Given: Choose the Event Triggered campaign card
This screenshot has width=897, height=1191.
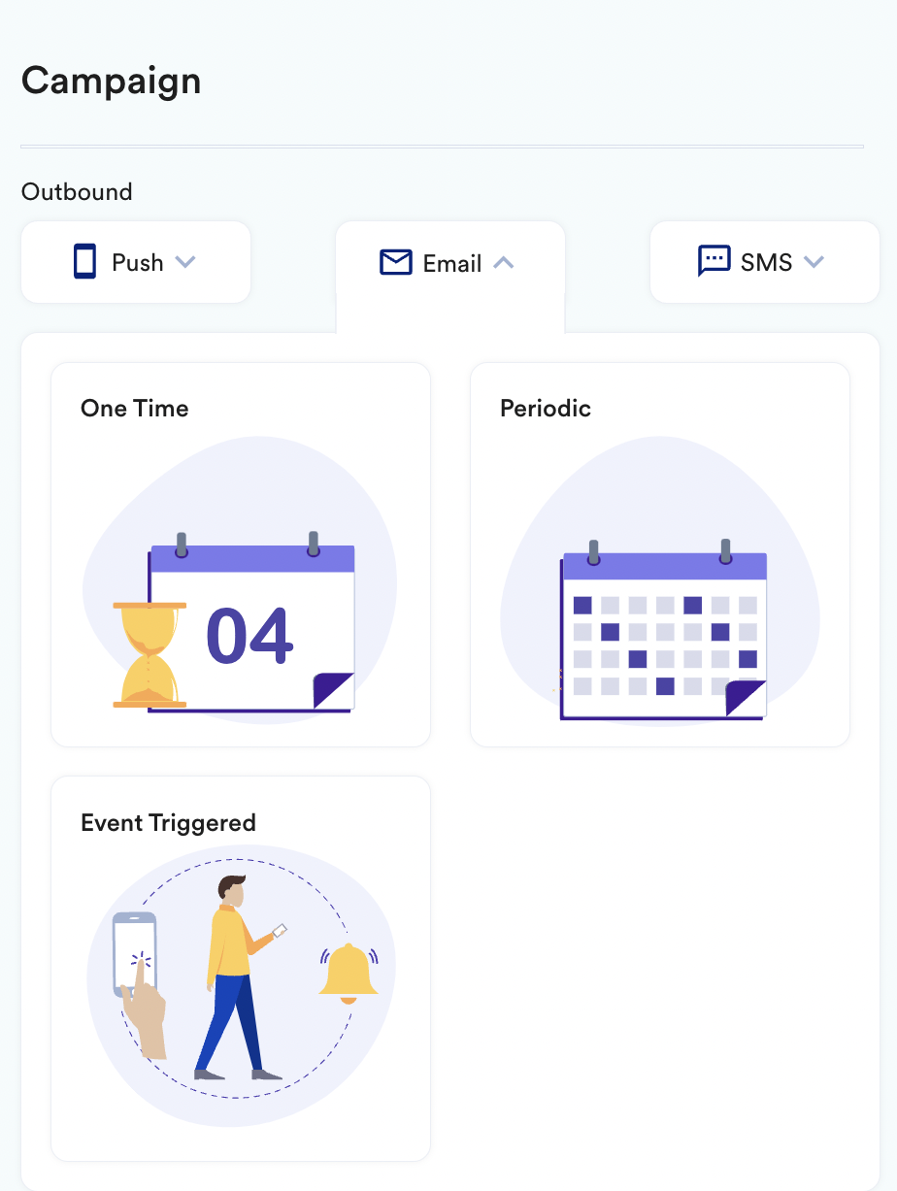Looking at the screenshot, I should tap(241, 969).
